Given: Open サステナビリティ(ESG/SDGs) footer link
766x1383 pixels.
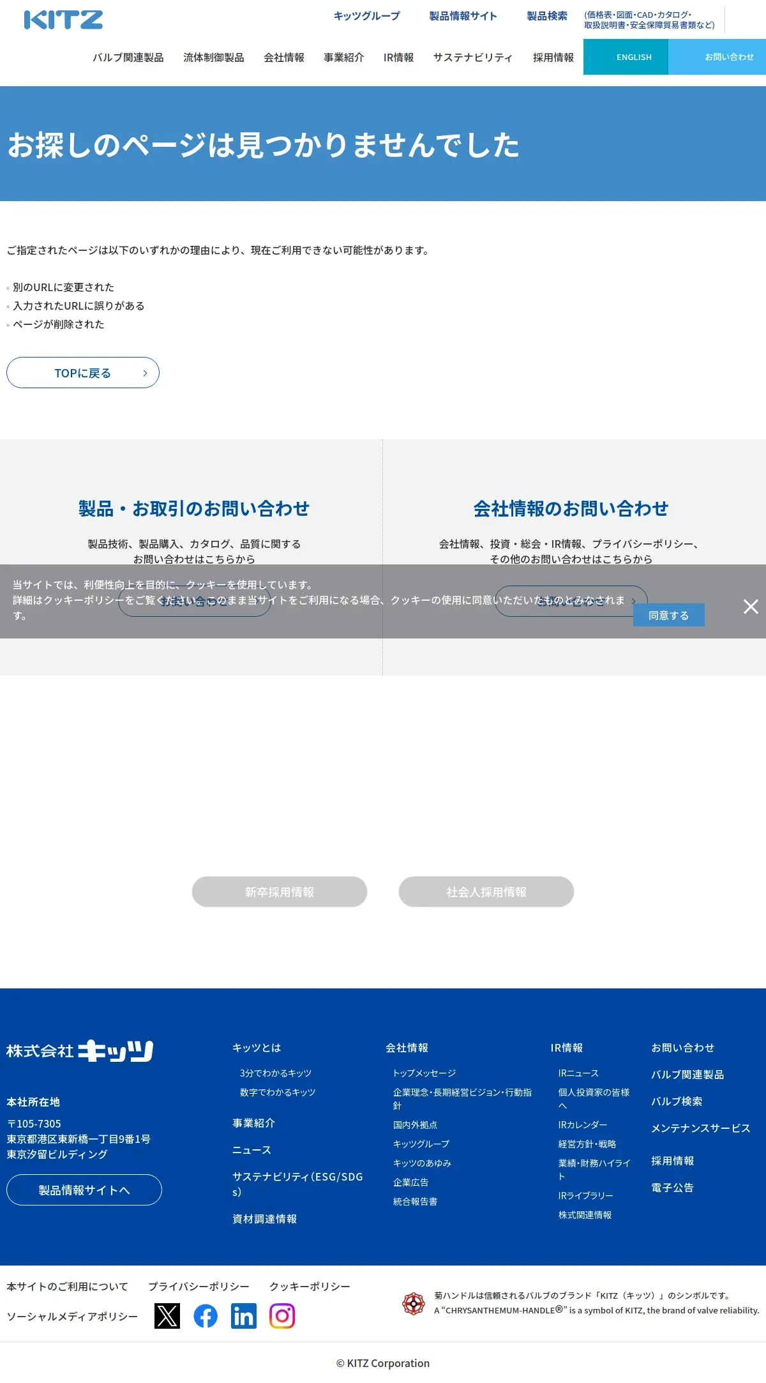Looking at the screenshot, I should pos(297,1184).
